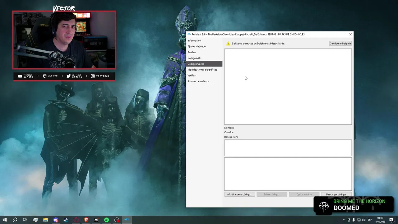Screen dimensions: 398x224
Task: Open OBS Studio from taskbar
Action: (x=117, y=220)
